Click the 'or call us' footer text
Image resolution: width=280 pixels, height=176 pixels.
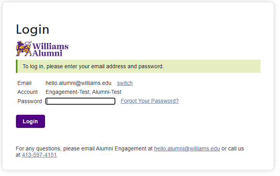[x=233, y=148]
